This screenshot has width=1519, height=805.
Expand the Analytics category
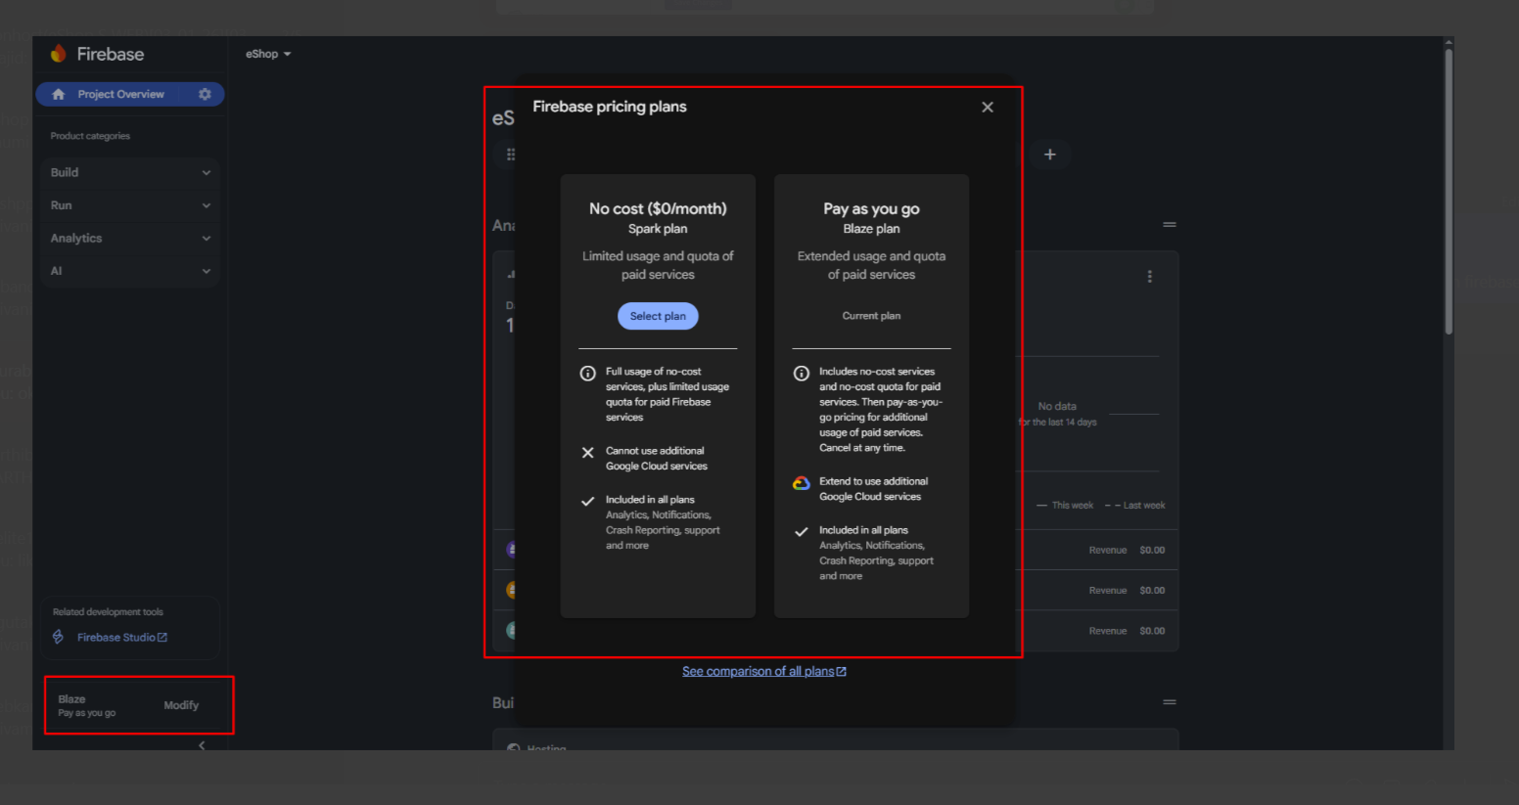point(130,238)
